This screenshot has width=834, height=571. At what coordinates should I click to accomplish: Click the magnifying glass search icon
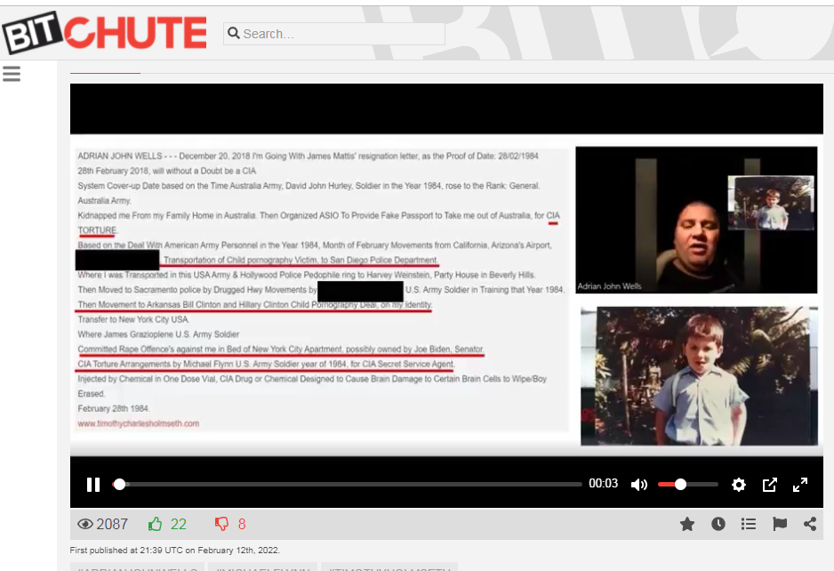click(x=234, y=34)
